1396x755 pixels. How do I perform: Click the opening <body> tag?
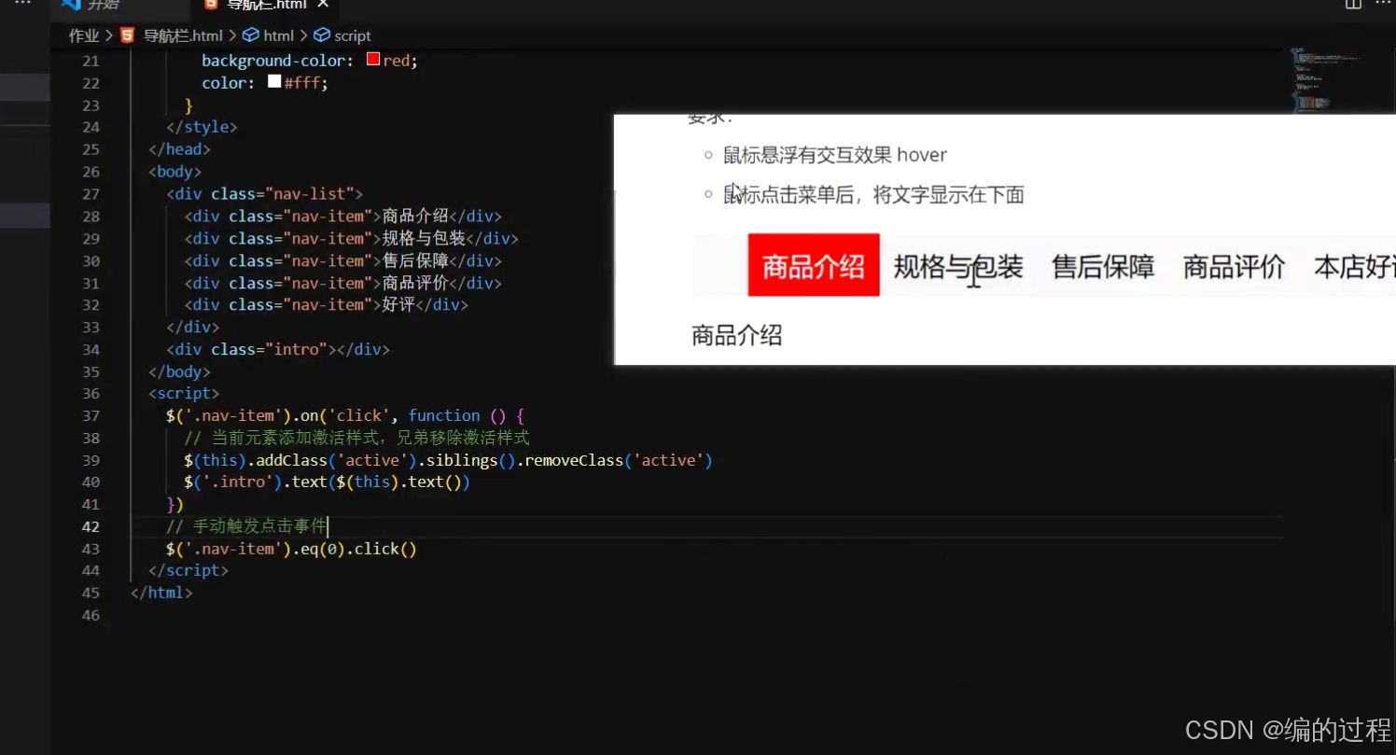click(174, 172)
